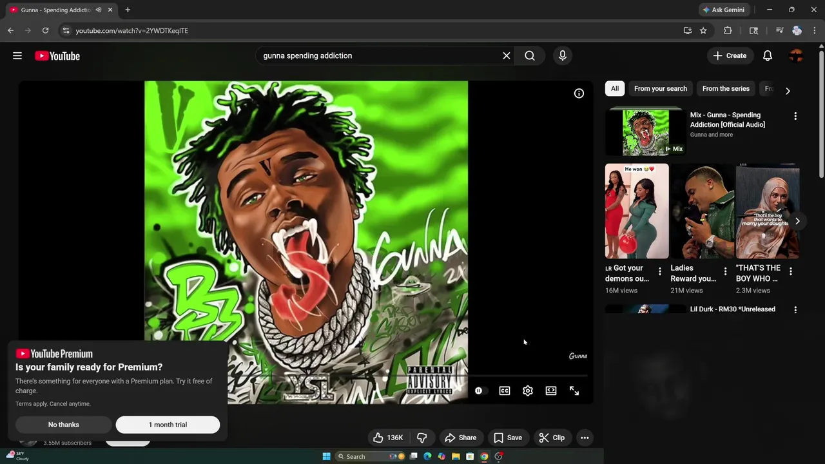This screenshot has height=464, width=825.
Task: Open Microsoft Store from the taskbar
Action: pyautogui.click(x=470, y=456)
